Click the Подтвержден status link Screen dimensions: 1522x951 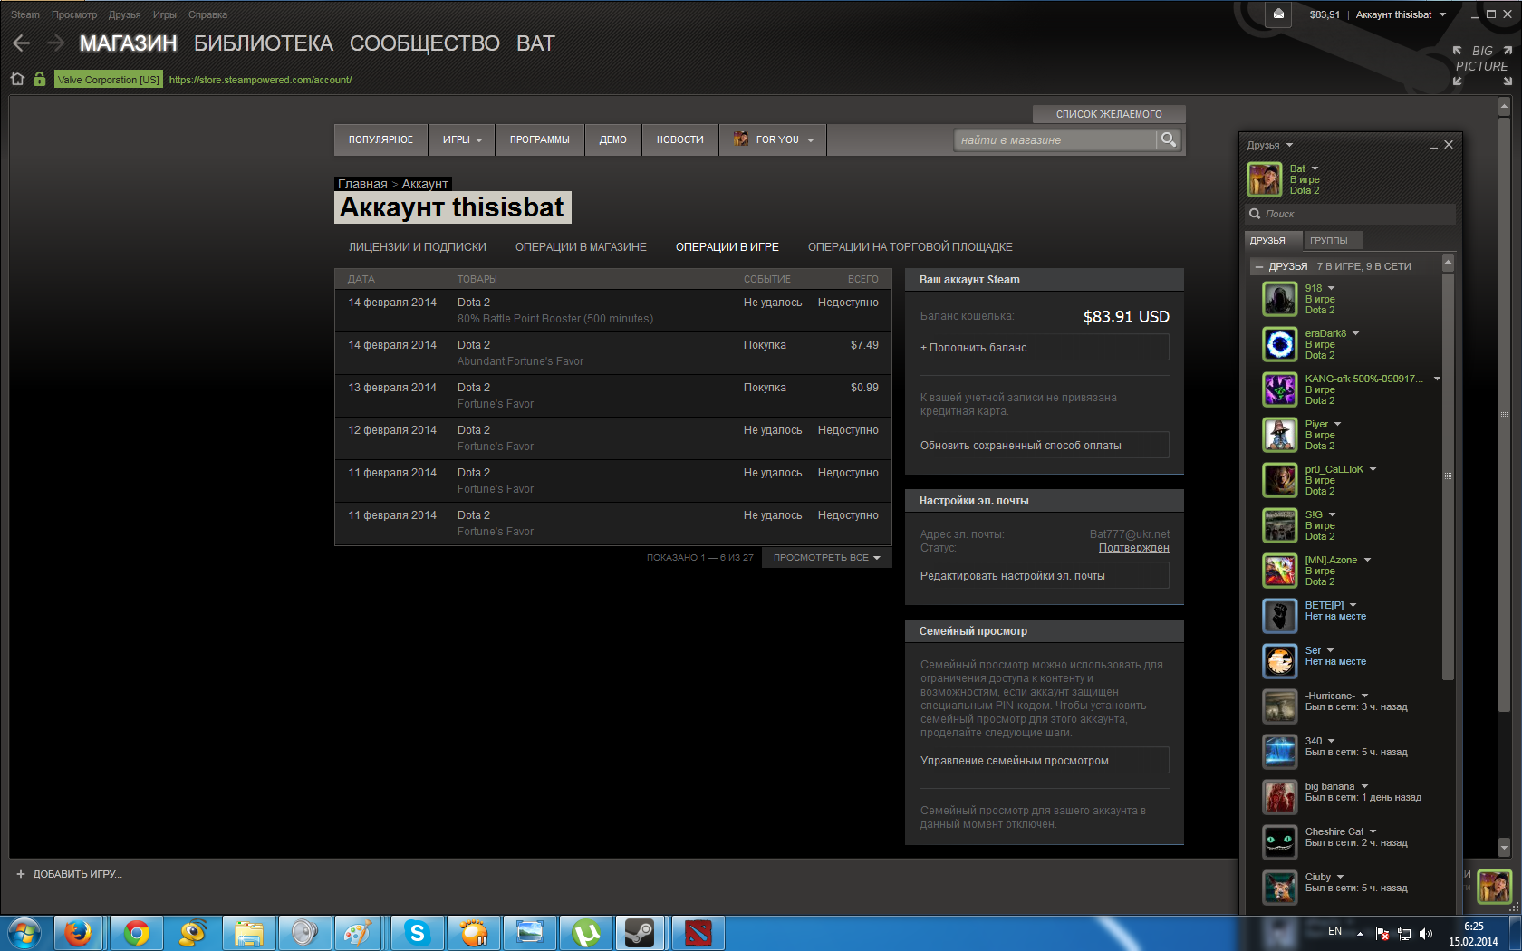[1133, 548]
